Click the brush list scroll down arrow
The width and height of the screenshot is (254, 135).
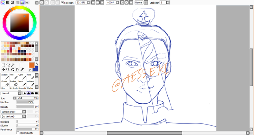[37, 87]
